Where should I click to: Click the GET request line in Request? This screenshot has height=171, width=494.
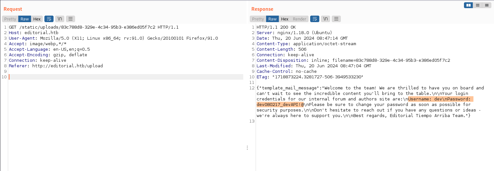coord(94,27)
